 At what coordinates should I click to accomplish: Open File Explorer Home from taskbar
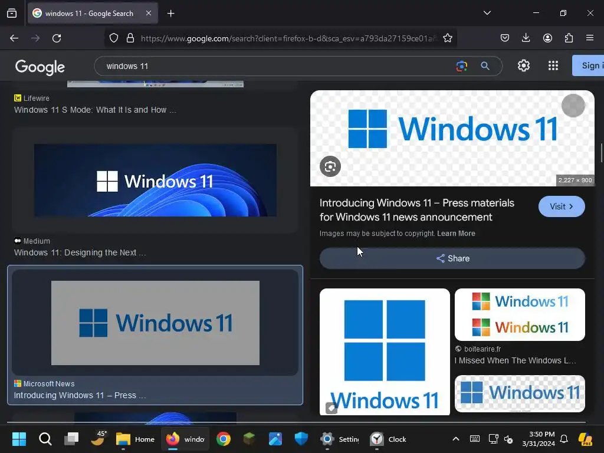[x=135, y=439]
